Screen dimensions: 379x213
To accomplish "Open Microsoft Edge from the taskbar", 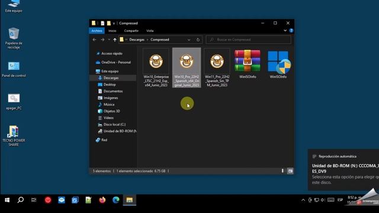I will click(x=116, y=200).
